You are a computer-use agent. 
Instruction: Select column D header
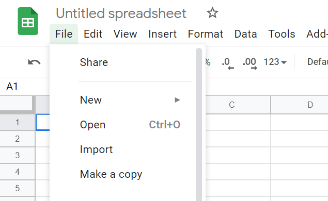(x=300, y=105)
